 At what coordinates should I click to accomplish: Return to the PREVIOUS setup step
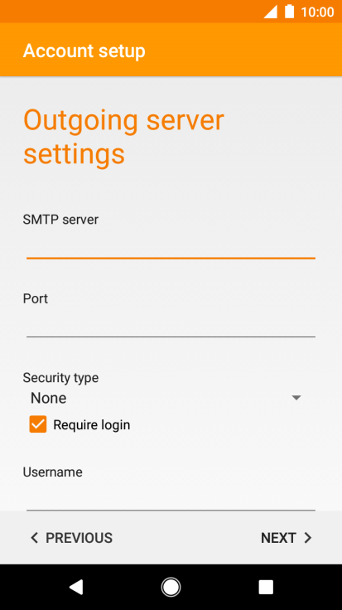click(x=71, y=538)
